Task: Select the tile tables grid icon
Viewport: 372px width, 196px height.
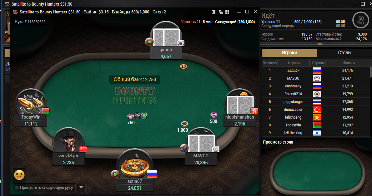Action: coord(227,12)
